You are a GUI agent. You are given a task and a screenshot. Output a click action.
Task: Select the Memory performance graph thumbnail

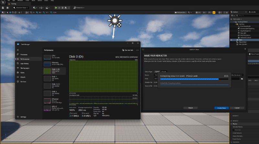pos(54,63)
